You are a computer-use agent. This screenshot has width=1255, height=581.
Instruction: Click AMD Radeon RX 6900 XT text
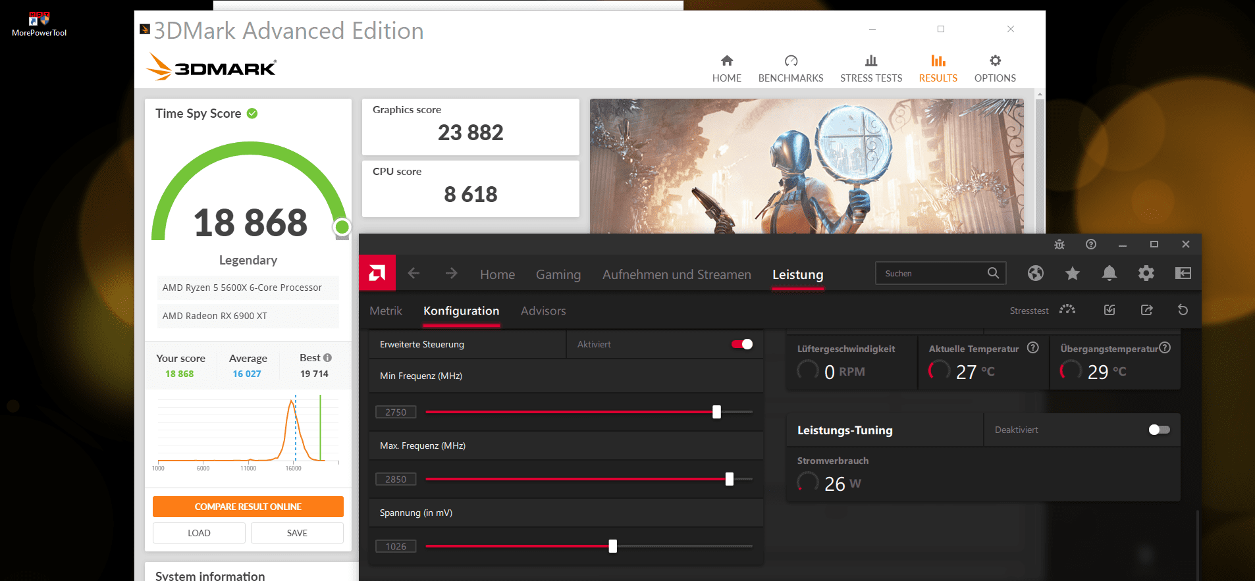(215, 316)
